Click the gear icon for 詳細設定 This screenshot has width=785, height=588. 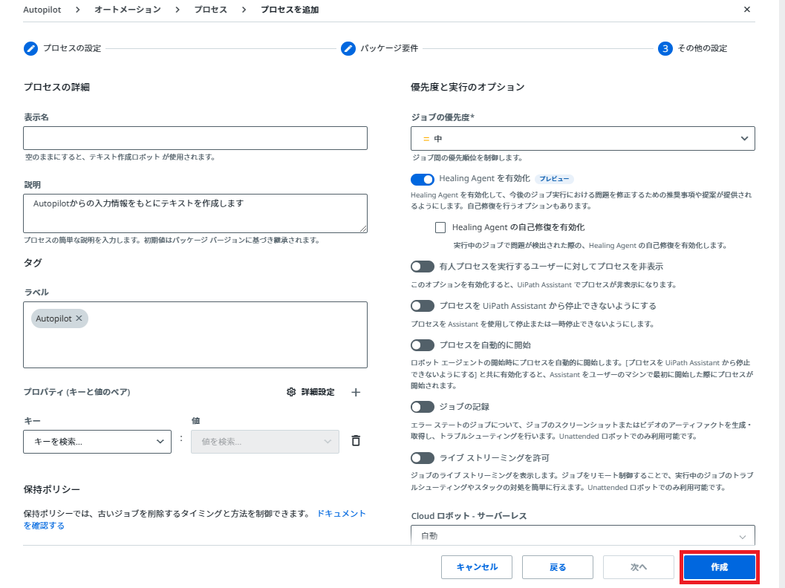tap(291, 392)
